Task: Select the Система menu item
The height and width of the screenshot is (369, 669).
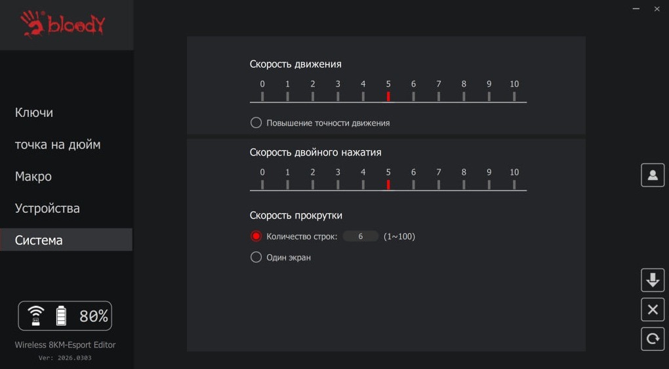Action: 66,240
